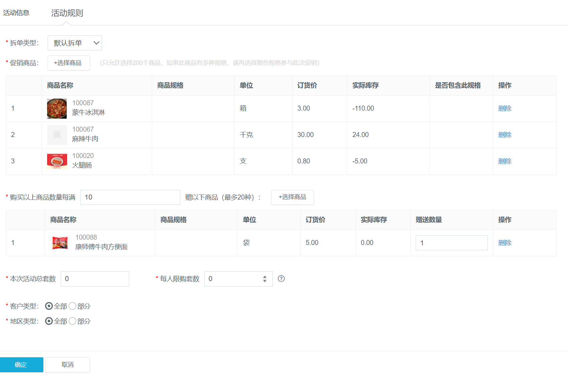The width and height of the screenshot is (568, 376).
Task: Click the stock value 24.00
Action: point(360,135)
